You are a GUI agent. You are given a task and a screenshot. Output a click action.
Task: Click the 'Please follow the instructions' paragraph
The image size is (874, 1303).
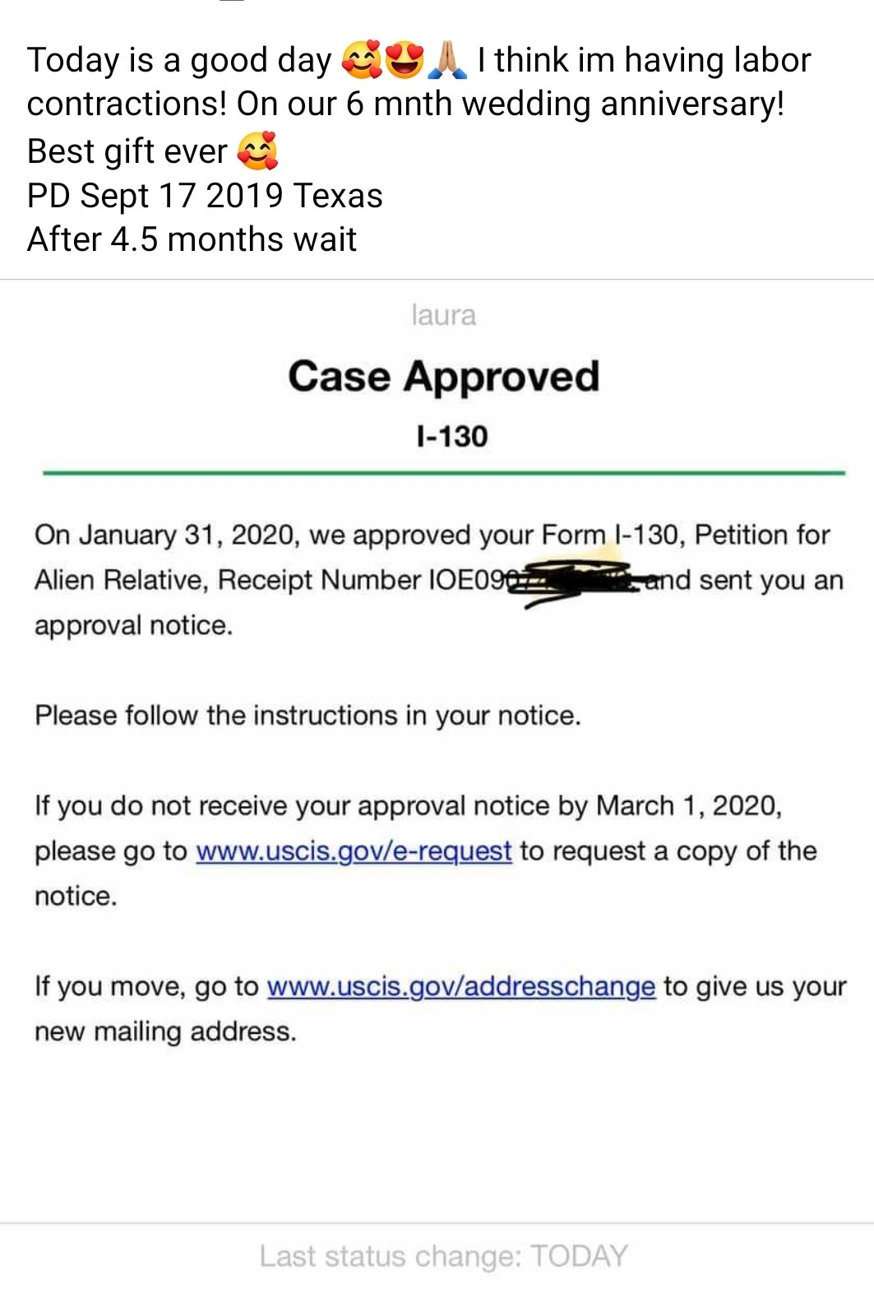point(308,716)
